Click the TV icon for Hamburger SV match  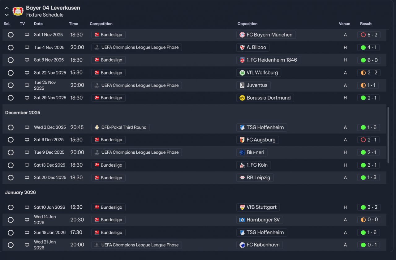point(27,220)
